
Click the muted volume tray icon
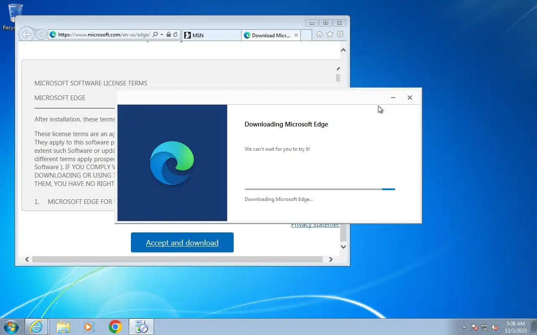[495, 327]
